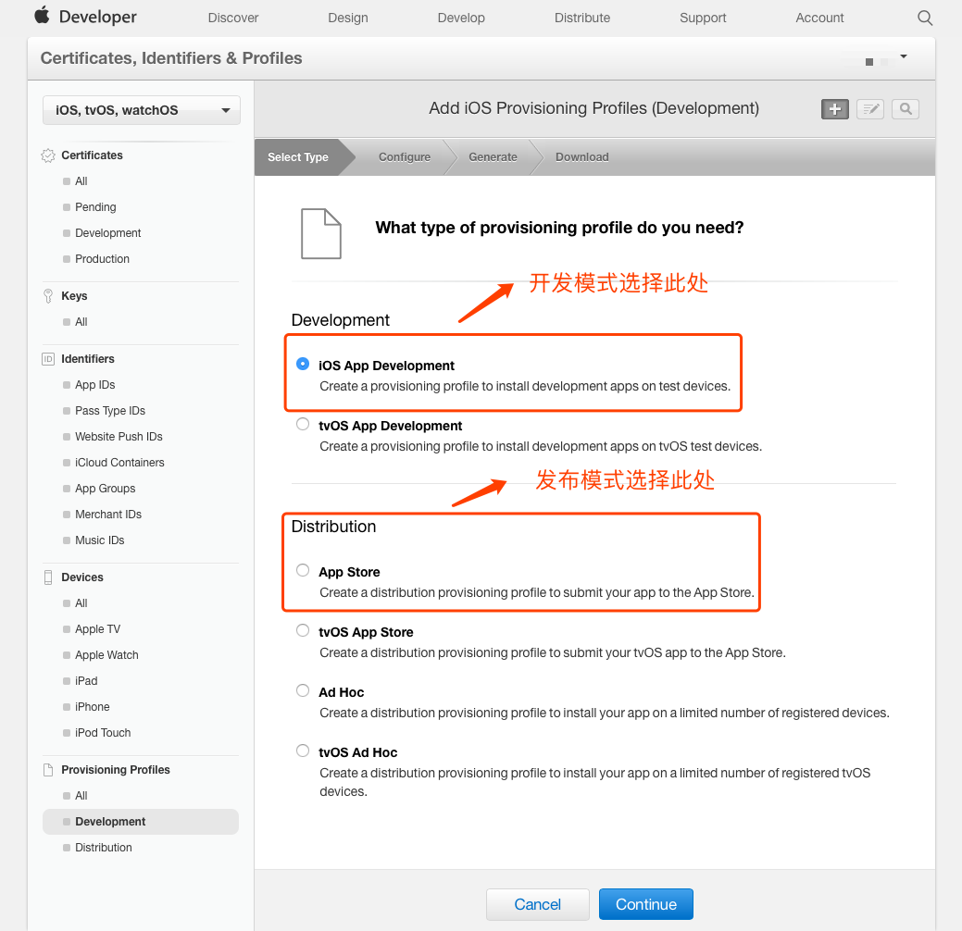Image resolution: width=962 pixels, height=931 pixels.
Task: Open Music IDs
Action: point(99,540)
